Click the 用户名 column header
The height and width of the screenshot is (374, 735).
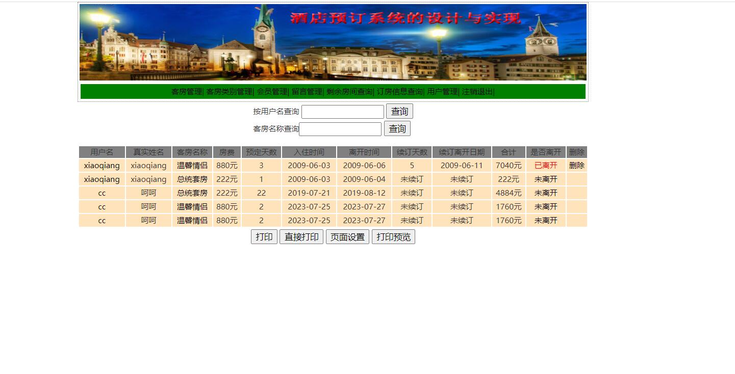(102, 152)
